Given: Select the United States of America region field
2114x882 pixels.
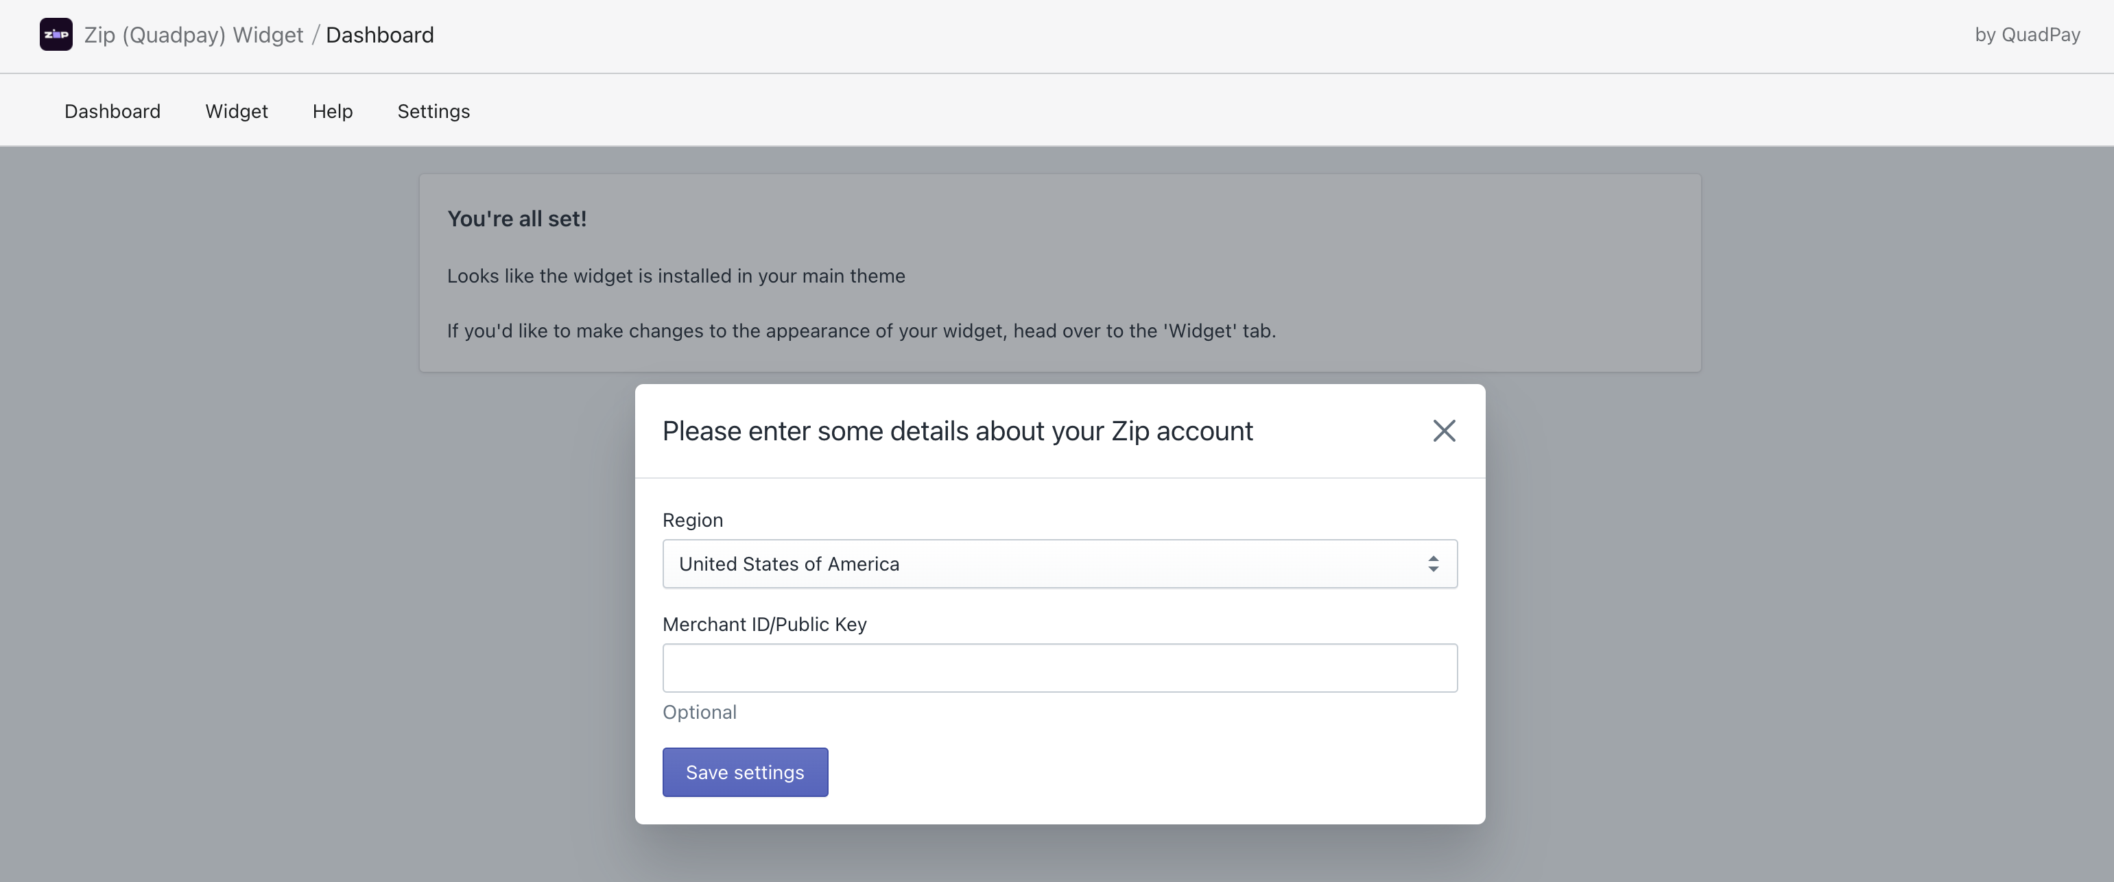Looking at the screenshot, I should 1060,564.
